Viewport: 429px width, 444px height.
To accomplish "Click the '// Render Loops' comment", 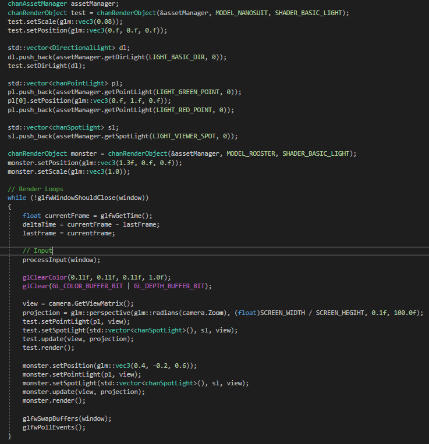I will tap(36, 189).
